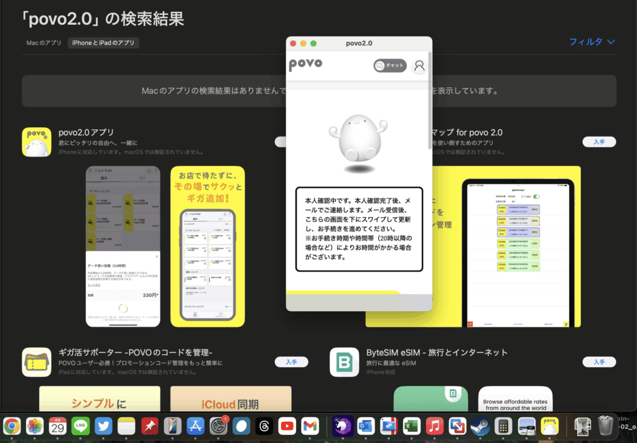Screen dimensions: 637x443
Task: Open the フィルタ dropdown
Action: point(592,42)
